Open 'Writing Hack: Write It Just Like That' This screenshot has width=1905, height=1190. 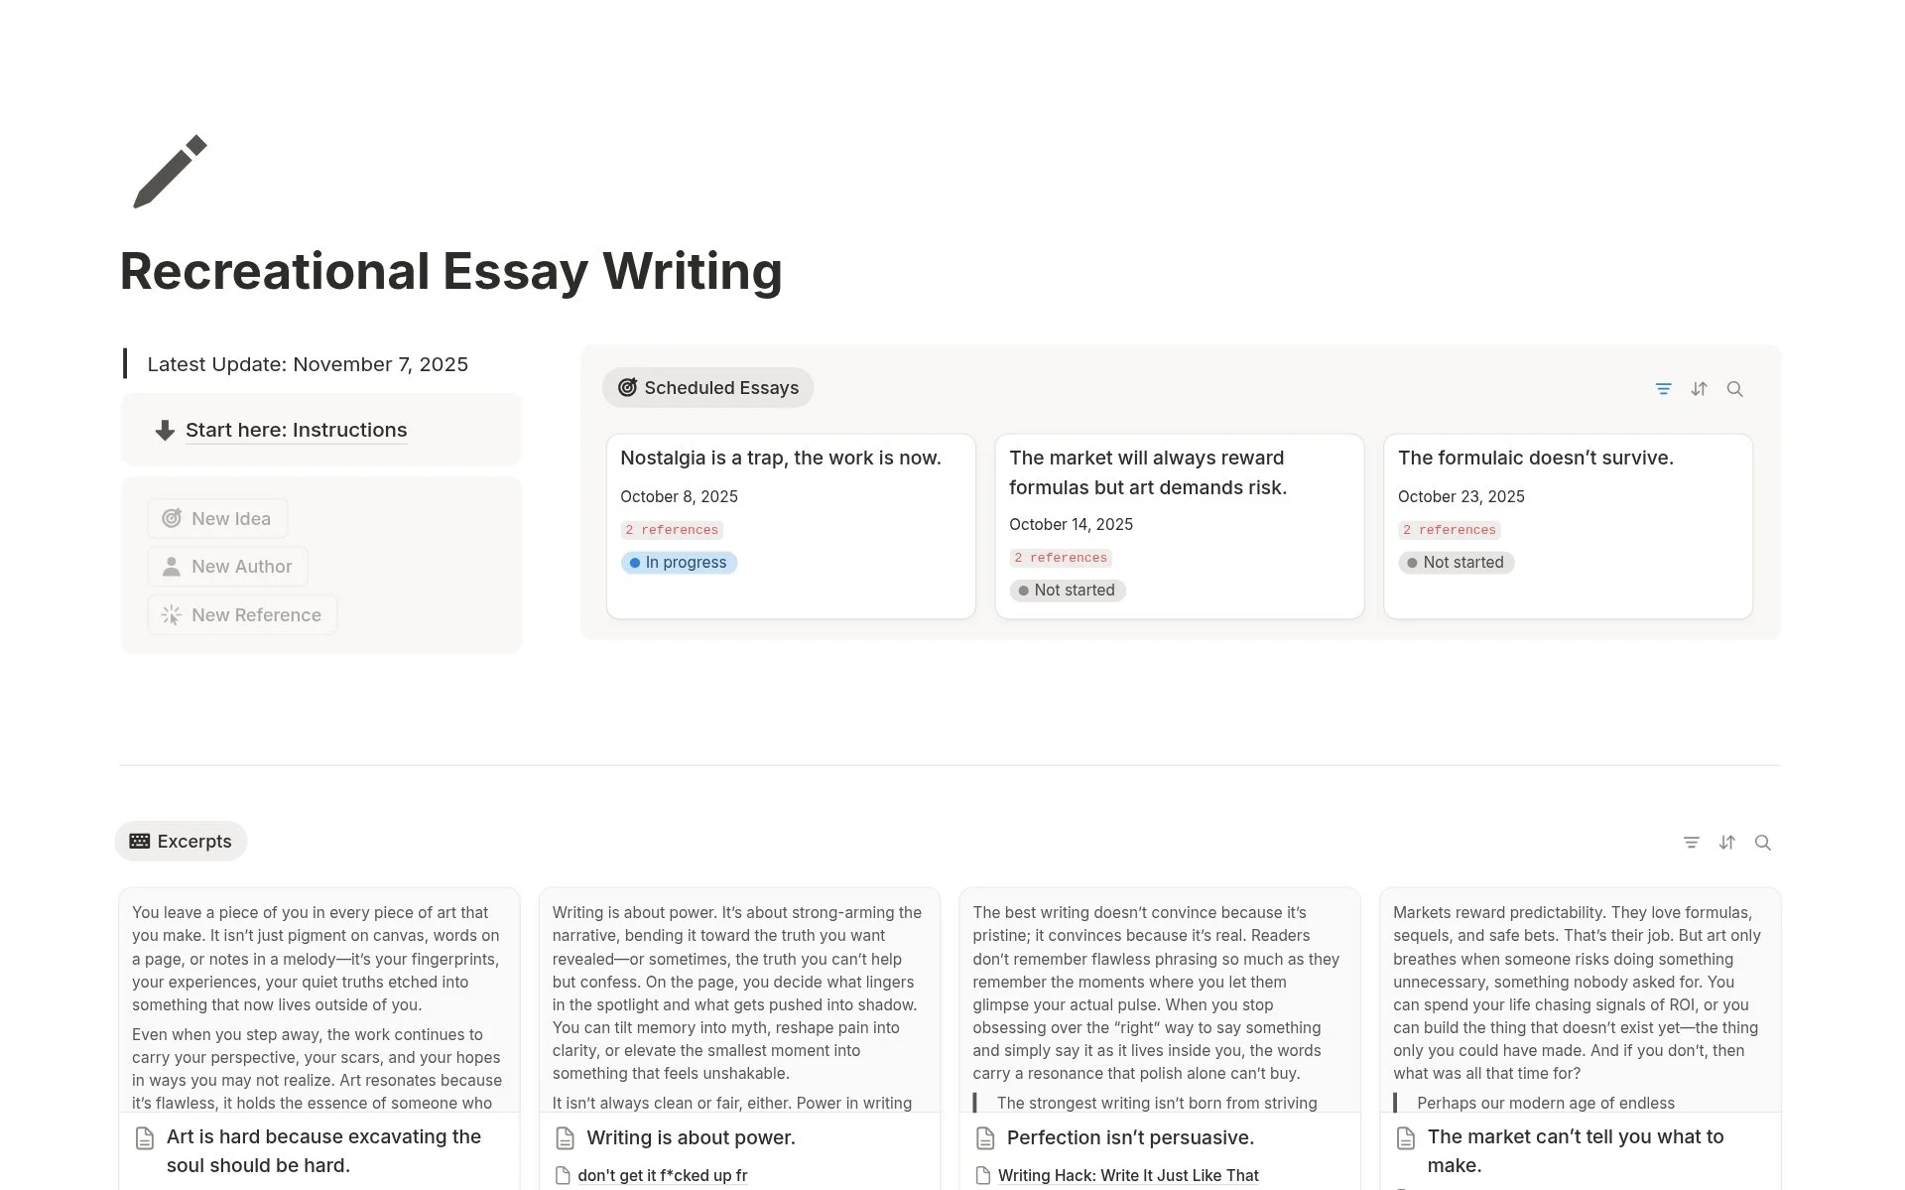(x=1127, y=1175)
